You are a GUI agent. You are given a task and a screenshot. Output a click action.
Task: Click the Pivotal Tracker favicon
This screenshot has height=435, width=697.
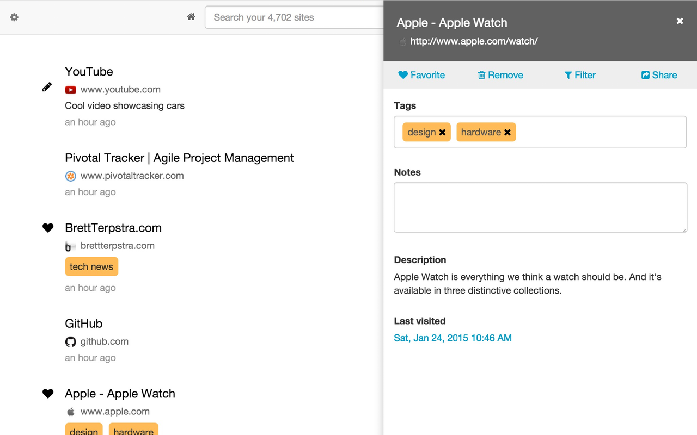[70, 176]
